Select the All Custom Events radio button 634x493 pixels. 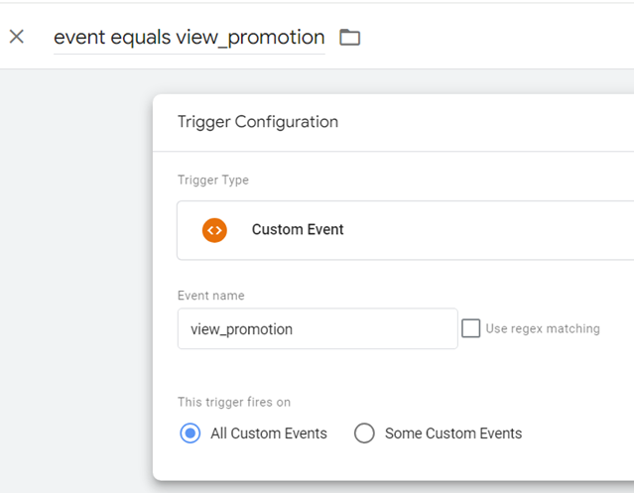point(190,433)
